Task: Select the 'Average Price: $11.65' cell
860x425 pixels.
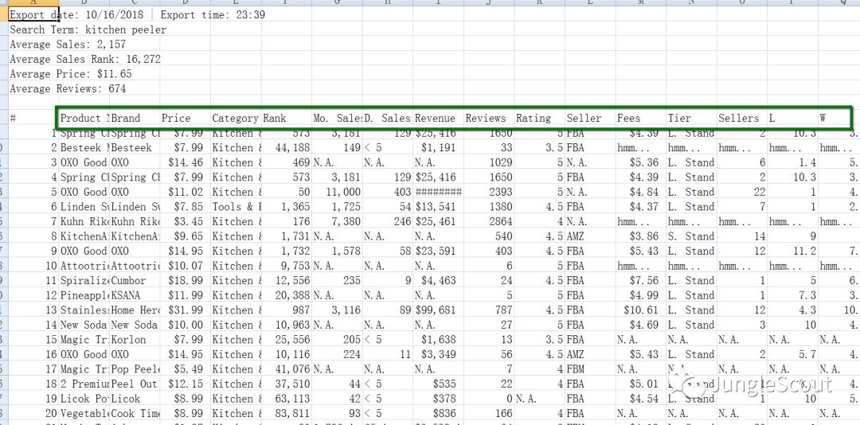Action: click(33, 74)
